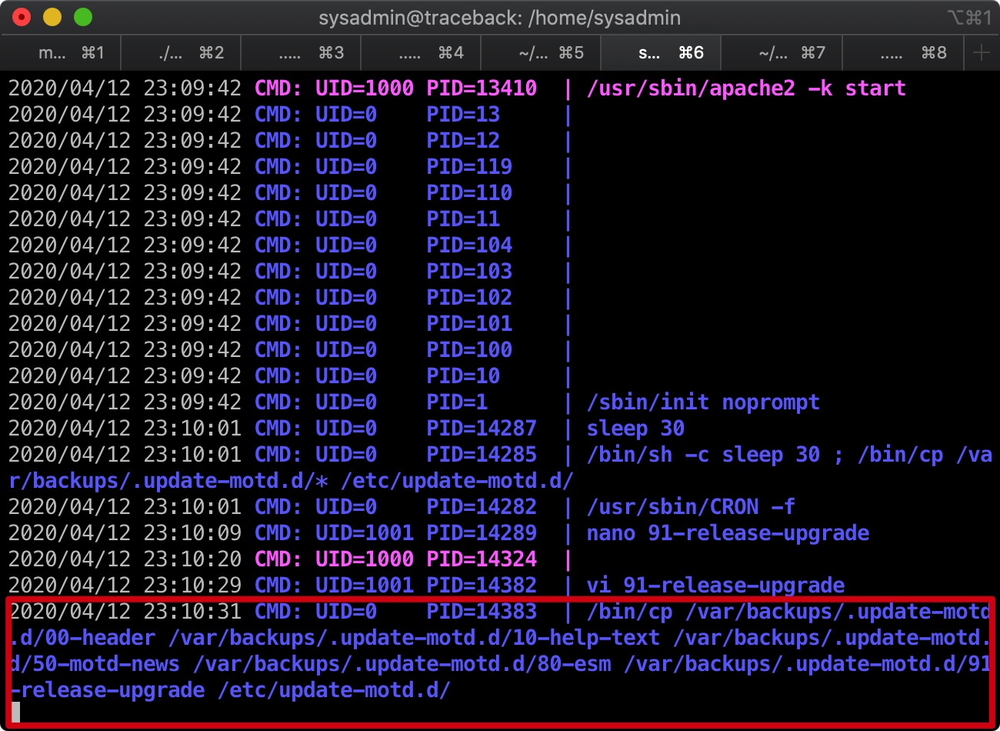Switch to the terminal tab ⌘5
The image size is (1000, 731).
tap(542, 53)
